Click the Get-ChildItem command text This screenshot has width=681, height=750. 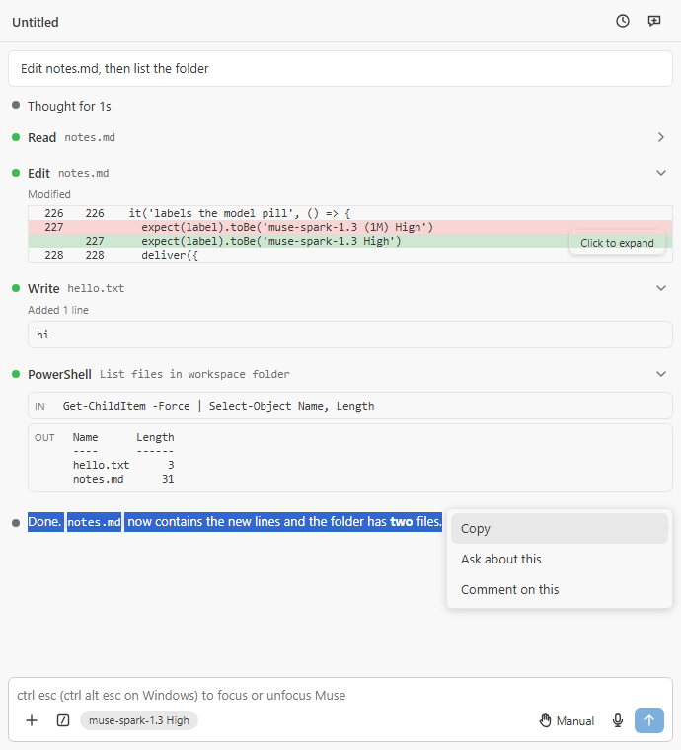[218, 407]
